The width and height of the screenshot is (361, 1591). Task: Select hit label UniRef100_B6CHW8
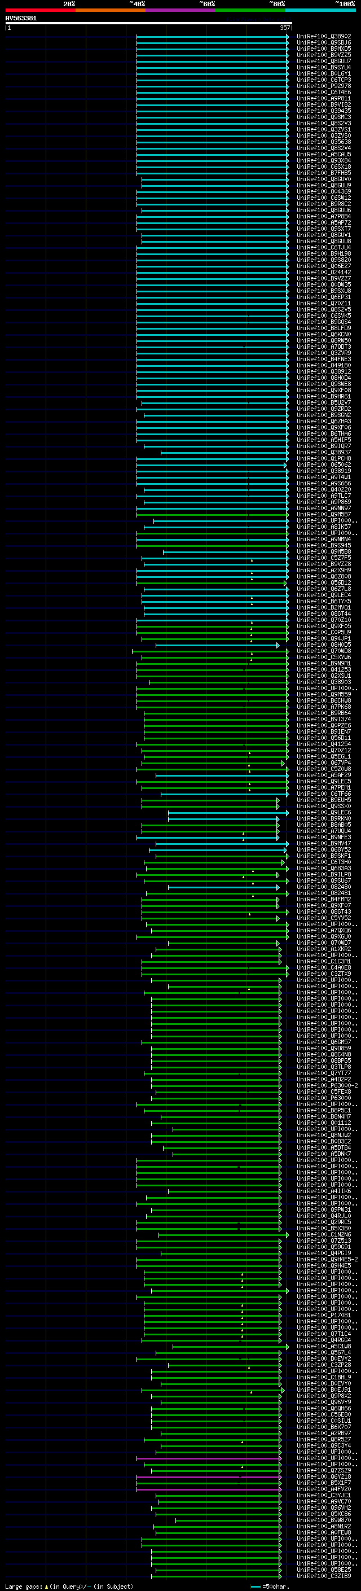tap(323, 701)
